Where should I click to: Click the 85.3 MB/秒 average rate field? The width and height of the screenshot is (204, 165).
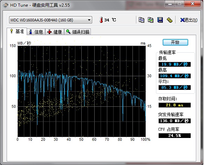coord(175,87)
